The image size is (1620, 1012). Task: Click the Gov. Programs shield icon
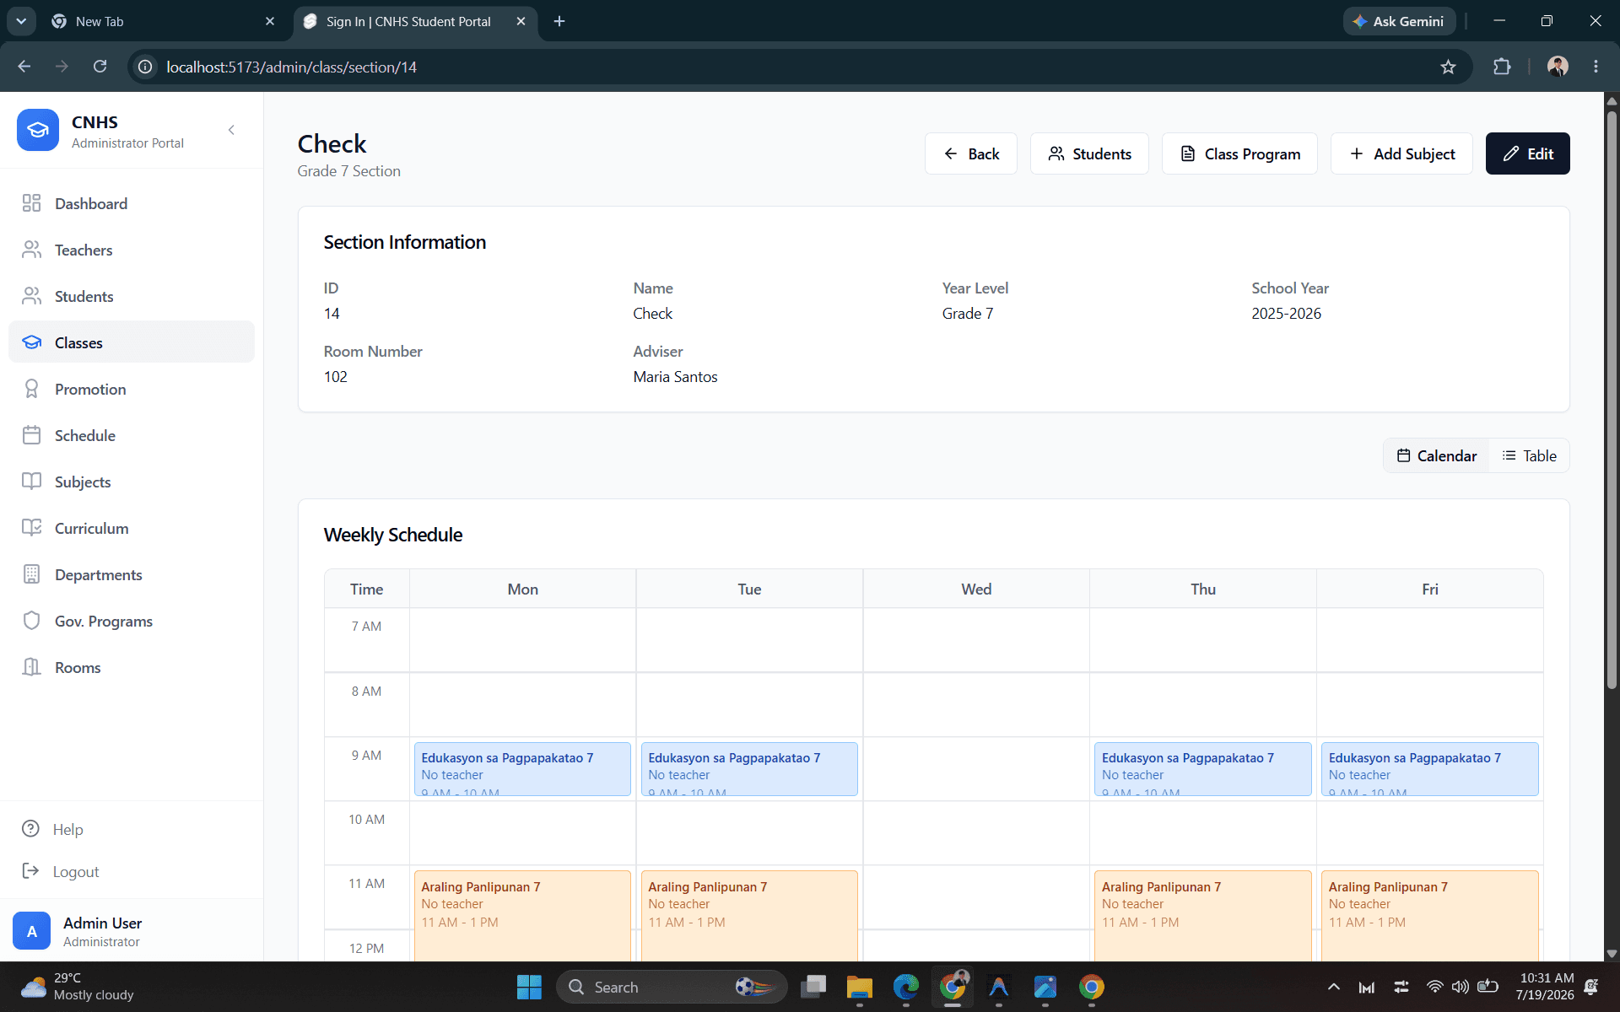(32, 621)
